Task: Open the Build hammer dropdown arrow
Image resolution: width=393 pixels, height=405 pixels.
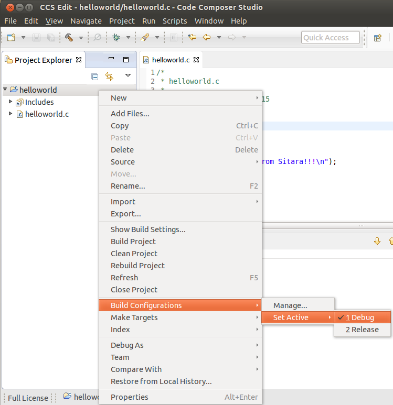Action: [x=81, y=38]
